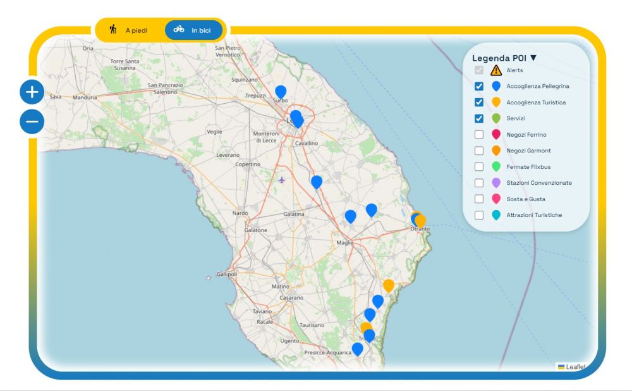The height and width of the screenshot is (391, 632).
Task: Zoom in with the plus button
Action: (x=32, y=92)
